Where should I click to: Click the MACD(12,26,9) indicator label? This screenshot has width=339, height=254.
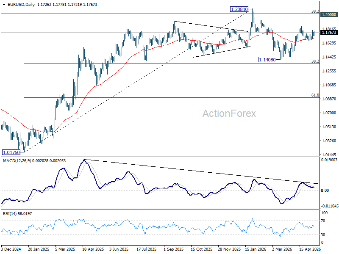(17, 161)
